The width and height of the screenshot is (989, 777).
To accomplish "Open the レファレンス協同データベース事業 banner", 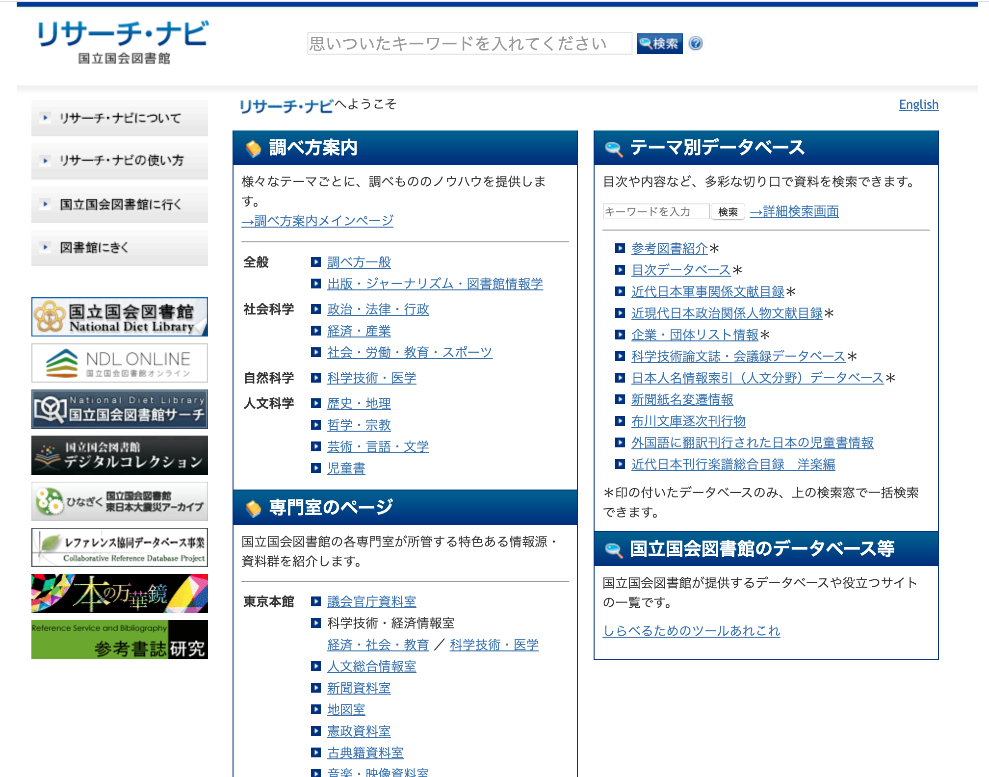I will click(x=120, y=547).
